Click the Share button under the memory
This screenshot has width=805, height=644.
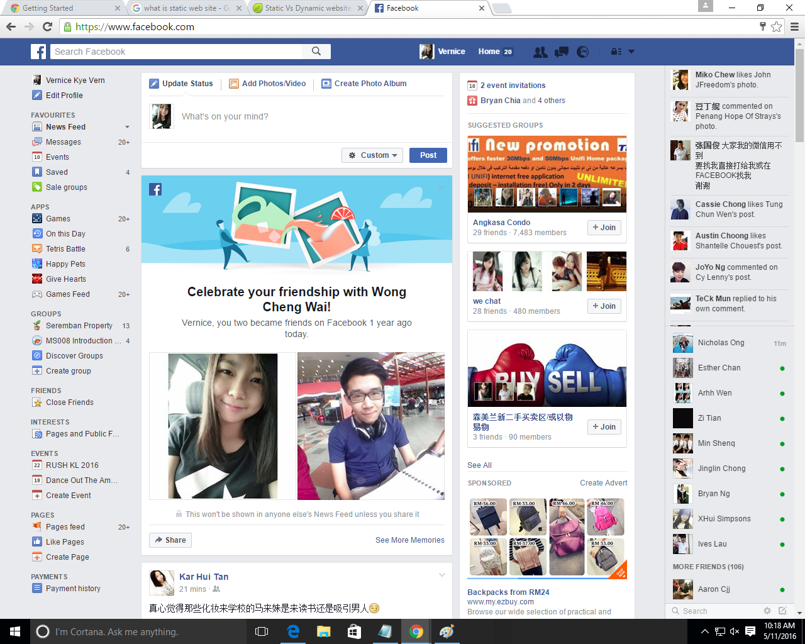point(170,540)
